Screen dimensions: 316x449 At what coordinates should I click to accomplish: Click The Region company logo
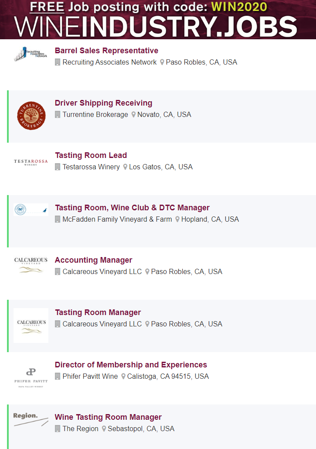[31, 419]
